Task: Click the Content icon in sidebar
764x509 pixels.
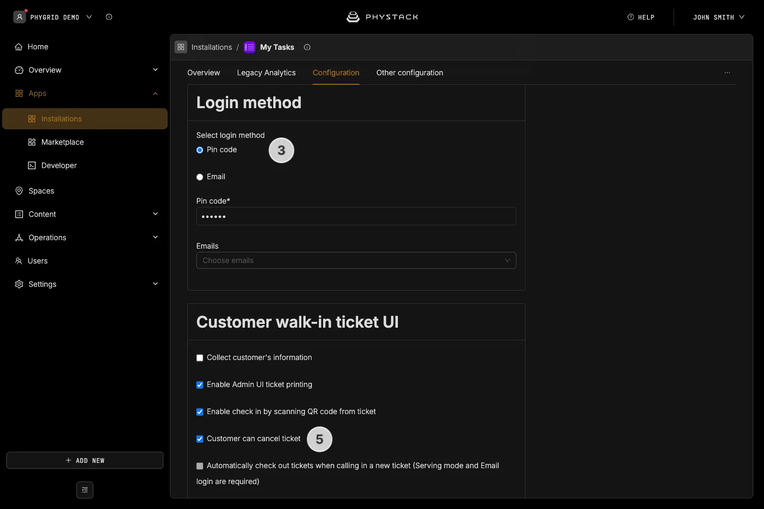Action: [19, 214]
